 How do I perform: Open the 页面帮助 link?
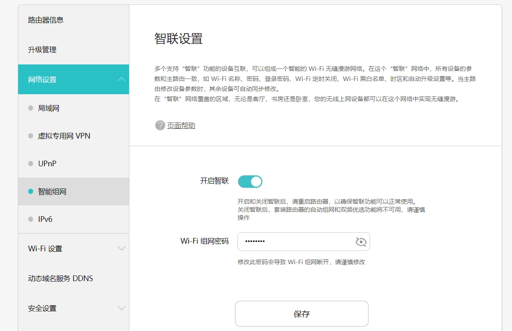click(181, 126)
